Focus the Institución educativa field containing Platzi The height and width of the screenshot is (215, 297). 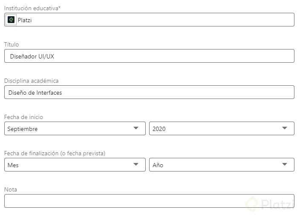153,20
